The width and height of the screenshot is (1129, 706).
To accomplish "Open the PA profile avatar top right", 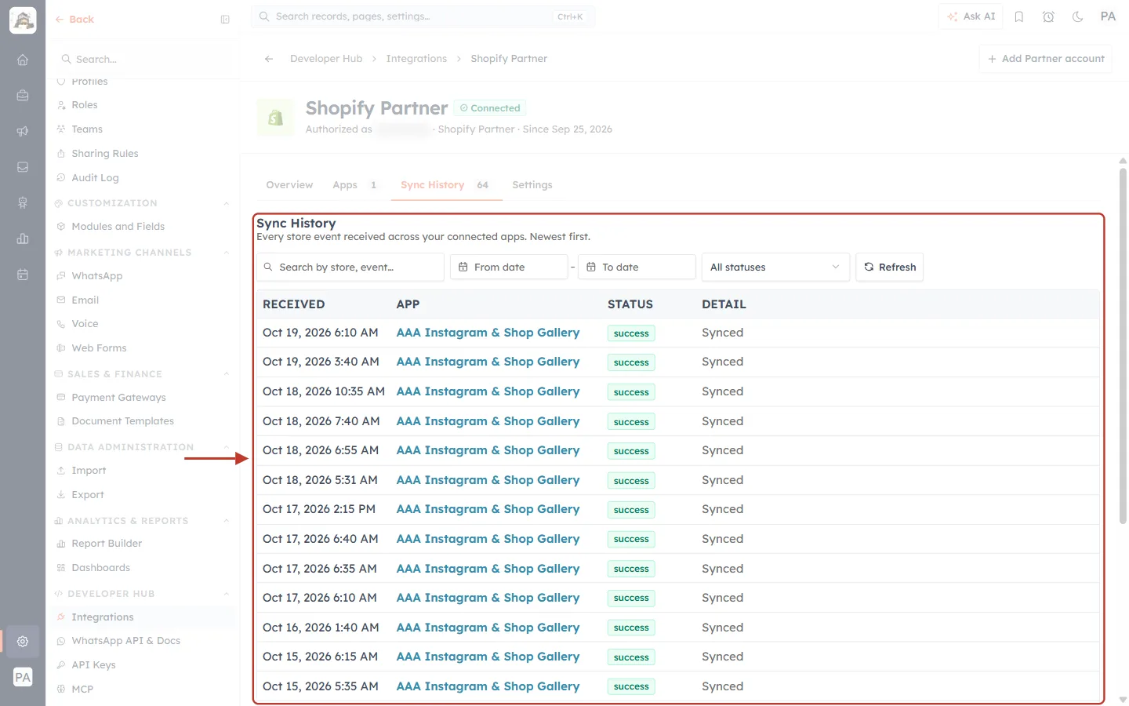I will point(1108,16).
